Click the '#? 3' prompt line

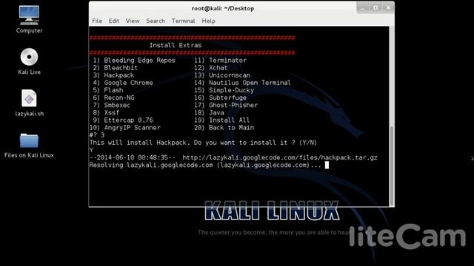tap(97, 135)
